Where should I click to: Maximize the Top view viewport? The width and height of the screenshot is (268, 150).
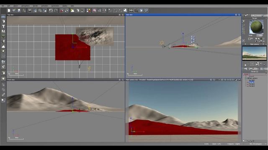point(123,15)
